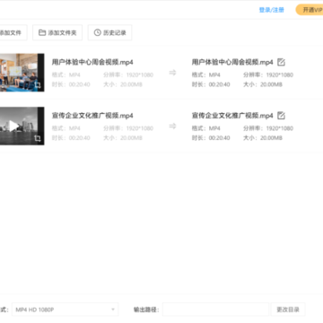
Task: Open 历史记录 history records
Action: click(x=109, y=32)
